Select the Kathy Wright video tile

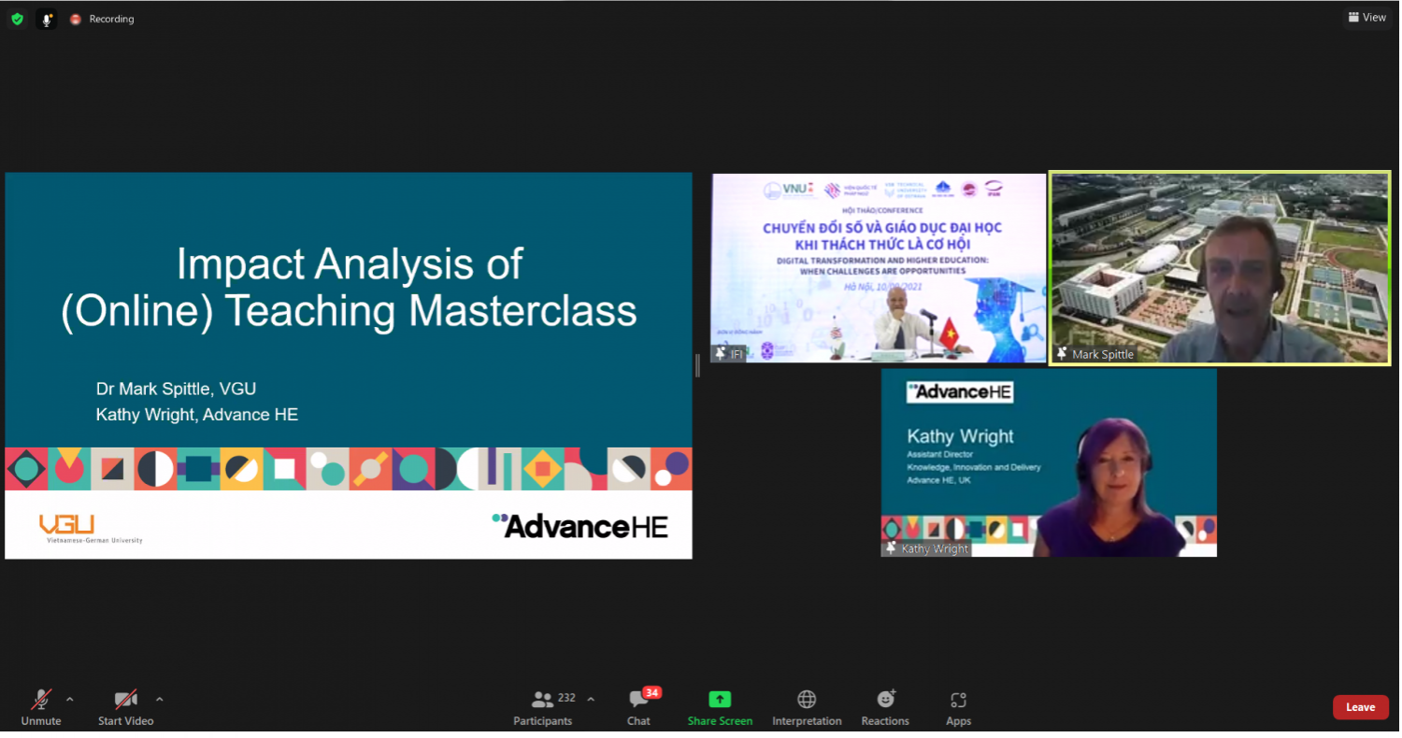click(1049, 462)
